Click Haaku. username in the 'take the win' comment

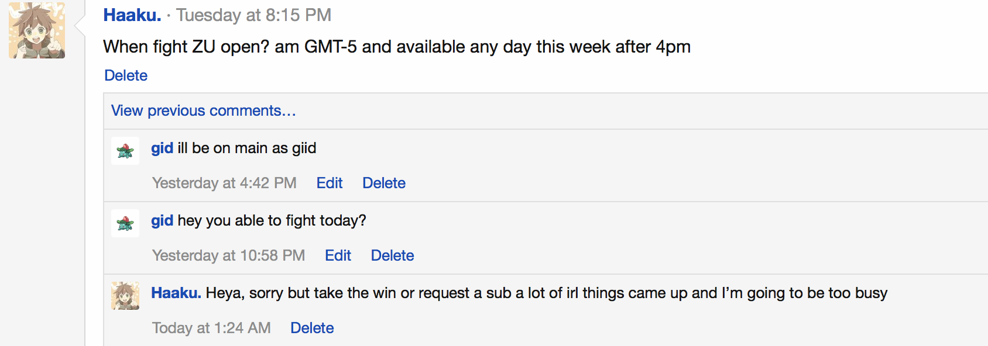point(176,293)
